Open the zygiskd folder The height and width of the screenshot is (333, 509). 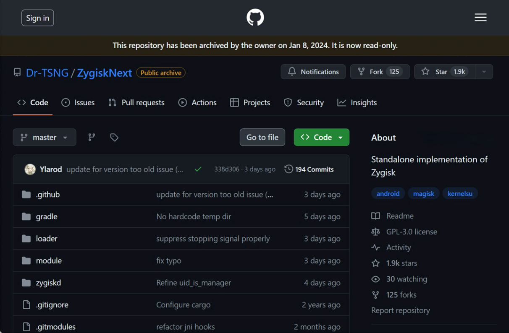tap(48, 283)
